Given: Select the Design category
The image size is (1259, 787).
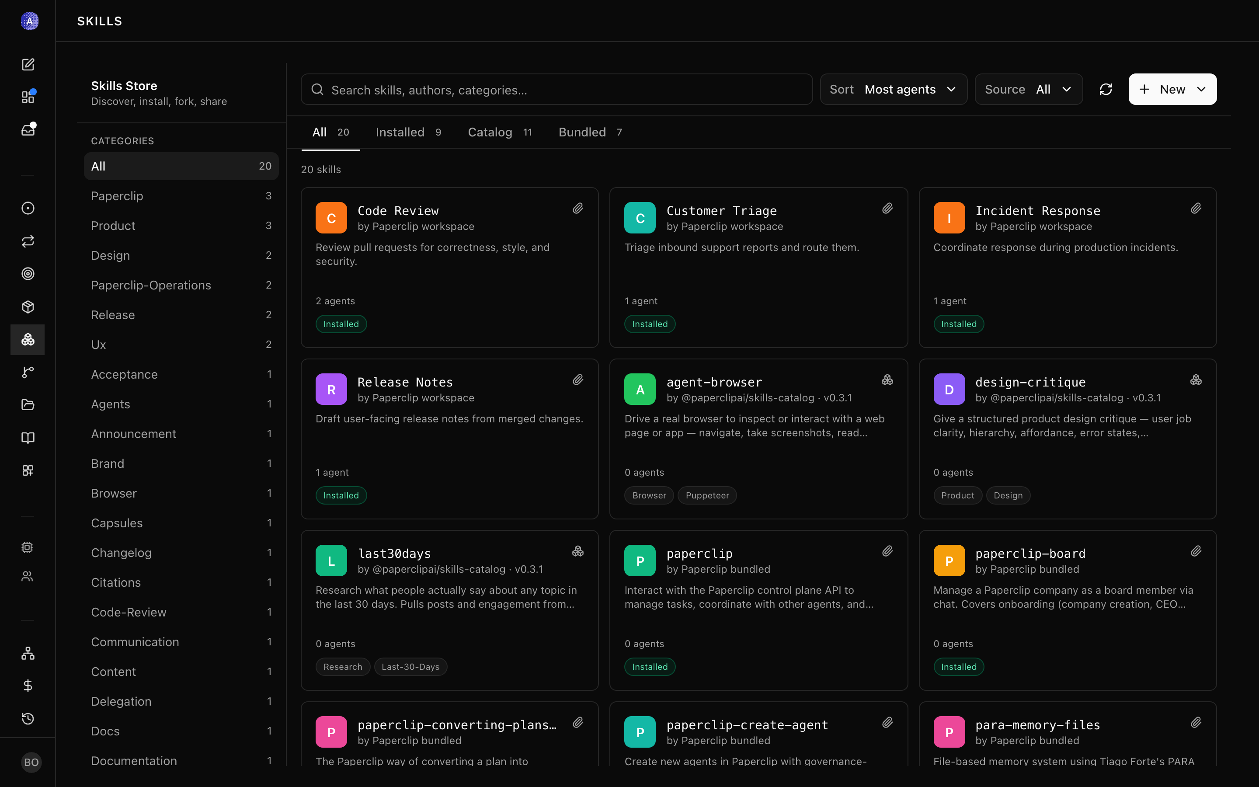Looking at the screenshot, I should click(x=181, y=255).
